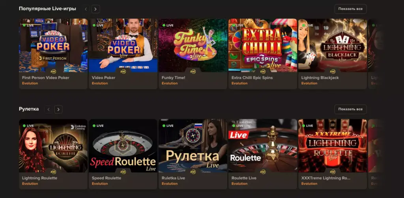Click Evolution provider link under Lightning Blackjack
This screenshot has height=198, width=404.
point(309,83)
